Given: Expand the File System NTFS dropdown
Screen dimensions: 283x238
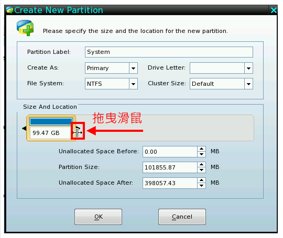Looking at the screenshot, I should 134,84.
